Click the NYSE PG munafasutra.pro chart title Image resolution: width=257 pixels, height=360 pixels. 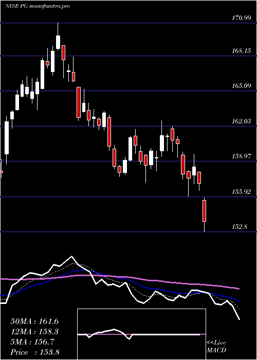pos(37,6)
